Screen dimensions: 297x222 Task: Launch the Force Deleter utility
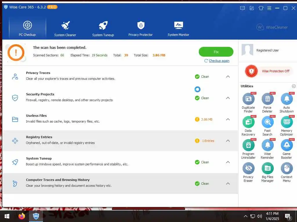pyautogui.click(x=267, y=103)
